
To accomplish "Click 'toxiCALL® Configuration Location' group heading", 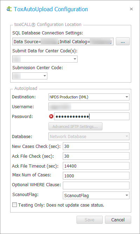I will 48,25.
